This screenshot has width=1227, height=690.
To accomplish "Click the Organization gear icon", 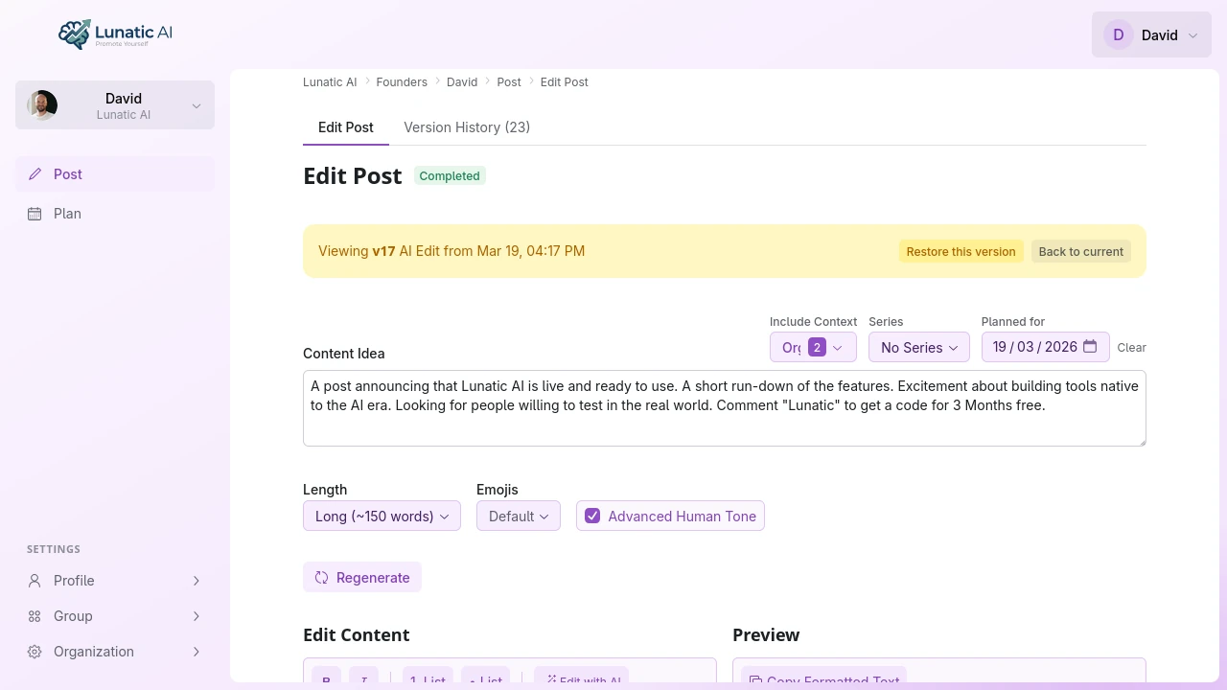I will pyautogui.click(x=35, y=651).
